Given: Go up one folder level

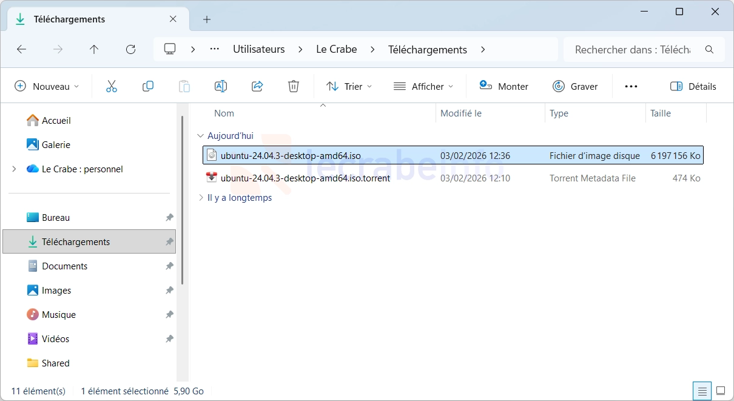Looking at the screenshot, I should [94, 50].
